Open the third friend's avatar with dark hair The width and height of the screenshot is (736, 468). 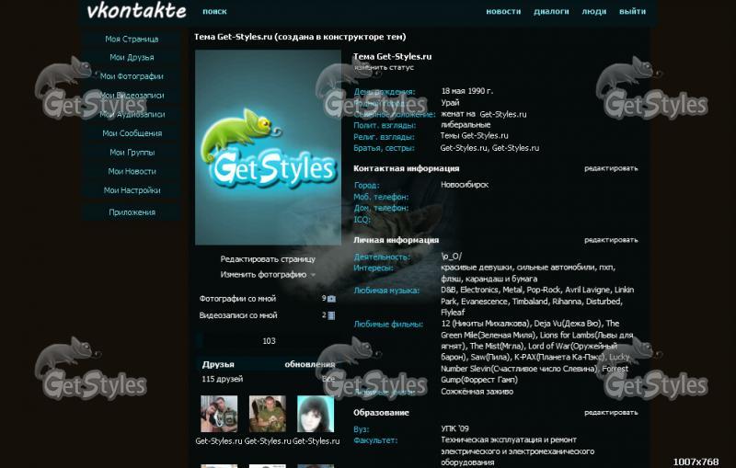pos(315,414)
